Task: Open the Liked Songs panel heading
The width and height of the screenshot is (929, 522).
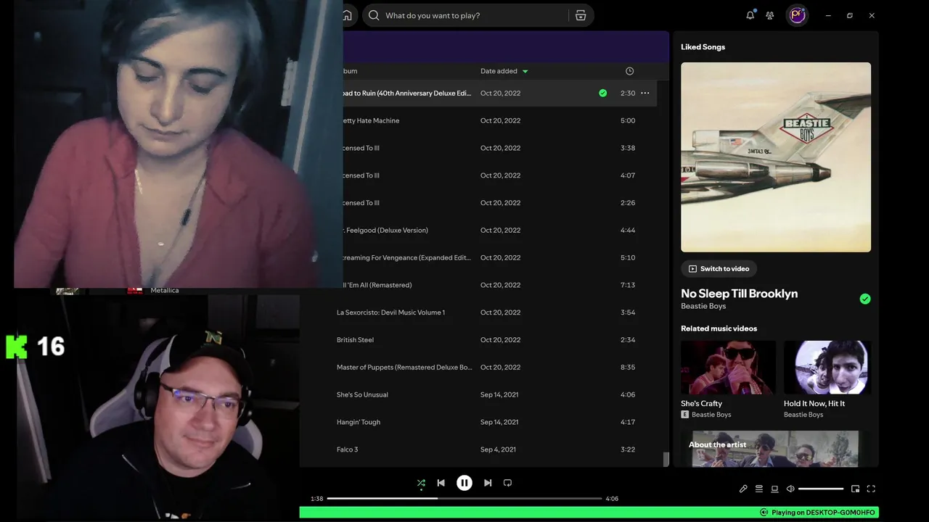Action: pos(703,47)
